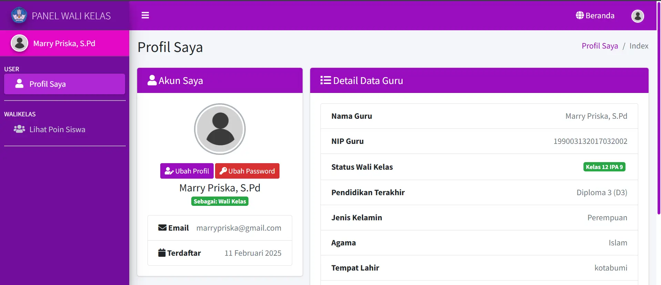
Task: Click the Diploma 3 (D3) value
Action: 602,192
